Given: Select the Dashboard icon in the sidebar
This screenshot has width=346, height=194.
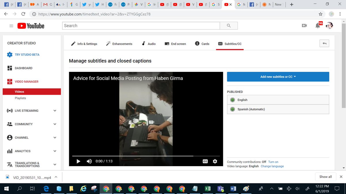Looking at the screenshot, I should coord(10,68).
